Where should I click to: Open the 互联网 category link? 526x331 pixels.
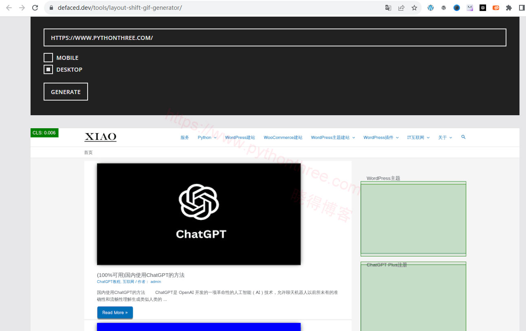coord(128,282)
